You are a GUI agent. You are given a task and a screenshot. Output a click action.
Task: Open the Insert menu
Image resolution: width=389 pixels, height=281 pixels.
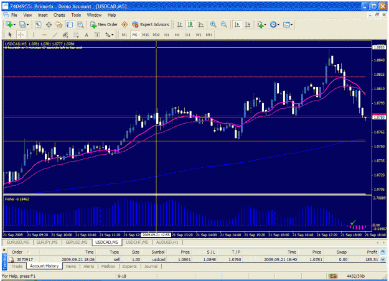point(43,15)
